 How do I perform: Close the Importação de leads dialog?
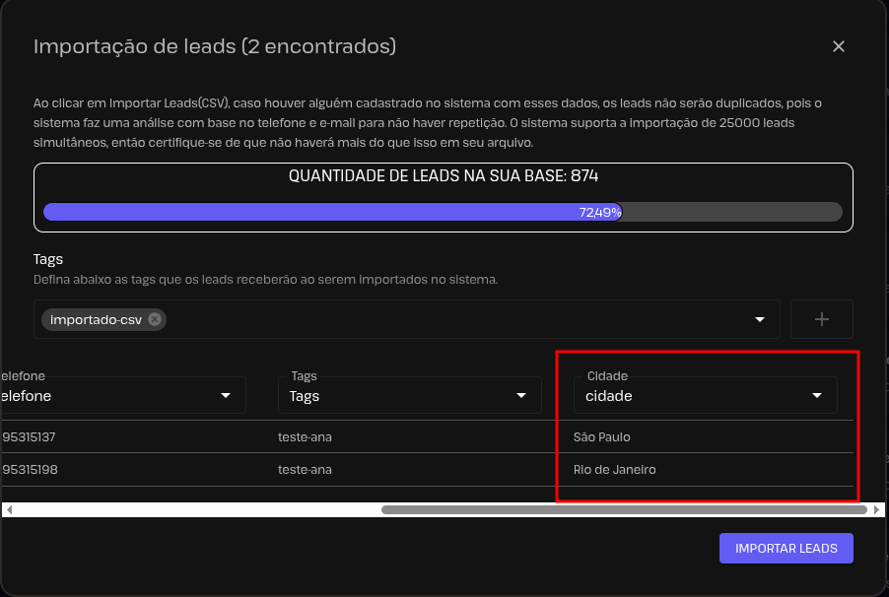839,46
